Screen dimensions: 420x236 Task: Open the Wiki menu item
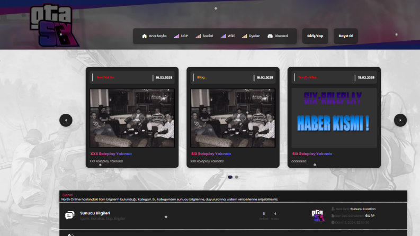227,36
